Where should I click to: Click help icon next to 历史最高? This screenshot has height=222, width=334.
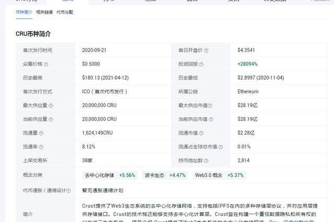(x=46, y=78)
